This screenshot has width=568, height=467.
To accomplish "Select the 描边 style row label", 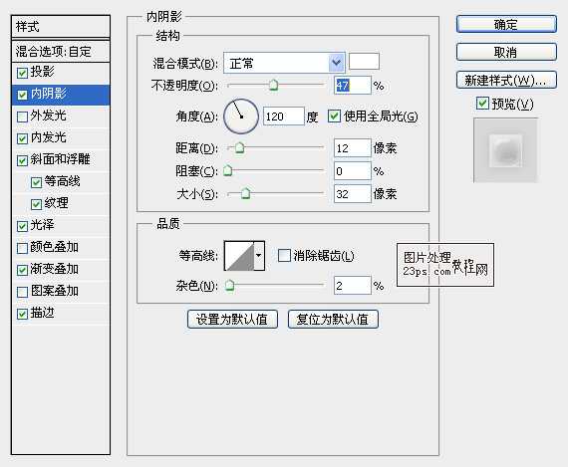I will point(43,313).
